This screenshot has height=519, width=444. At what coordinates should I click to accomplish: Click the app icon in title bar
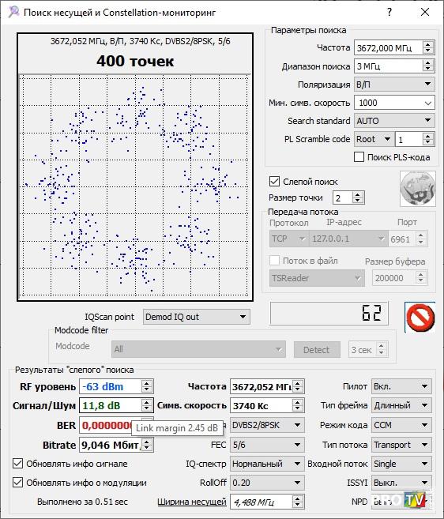(13, 13)
